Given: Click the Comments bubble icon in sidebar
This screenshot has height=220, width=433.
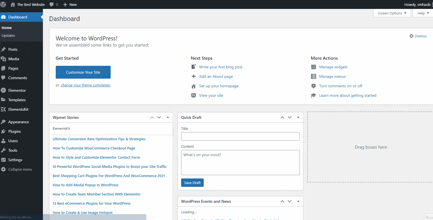Looking at the screenshot, I should [x=3, y=78].
